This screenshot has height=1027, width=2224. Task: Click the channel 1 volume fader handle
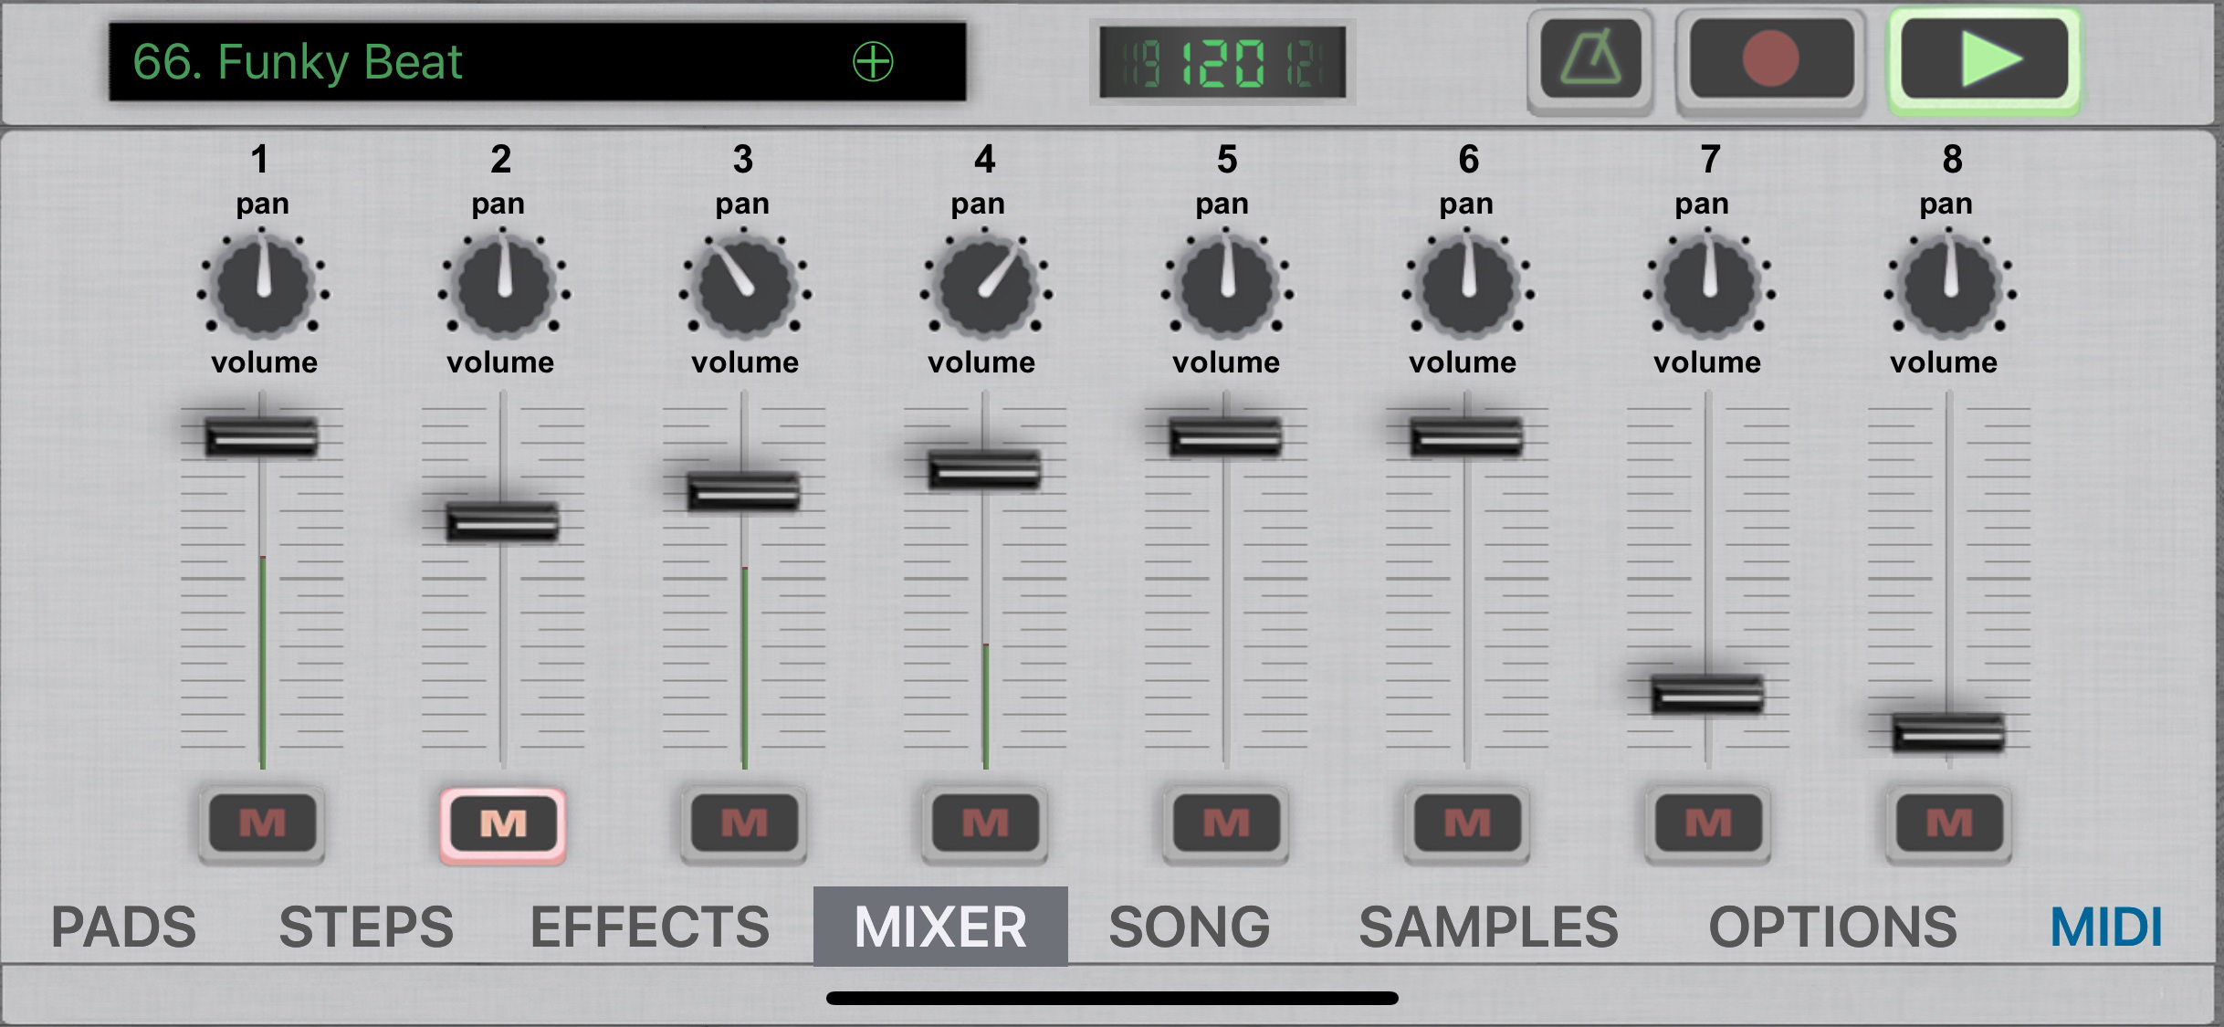(262, 436)
